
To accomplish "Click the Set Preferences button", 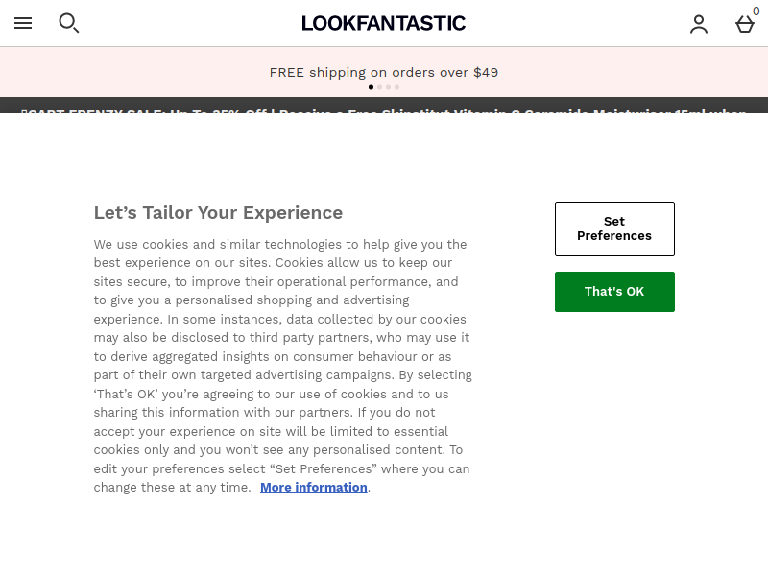I will coord(614,228).
